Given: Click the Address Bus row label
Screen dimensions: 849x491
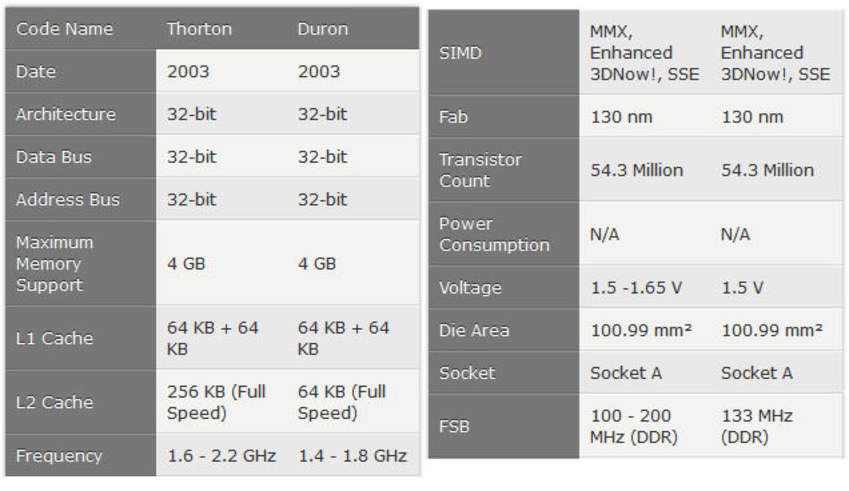Looking at the screenshot, I should (x=68, y=200).
